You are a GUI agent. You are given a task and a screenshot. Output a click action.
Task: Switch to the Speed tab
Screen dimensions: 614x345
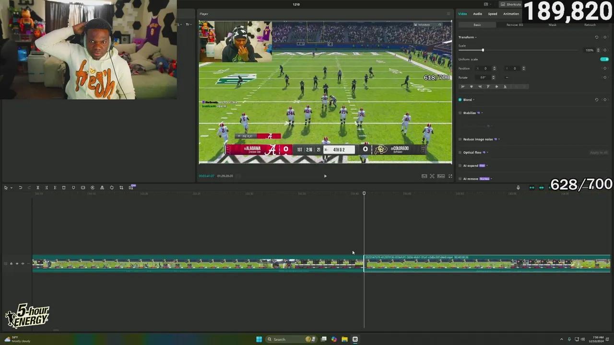point(493,14)
